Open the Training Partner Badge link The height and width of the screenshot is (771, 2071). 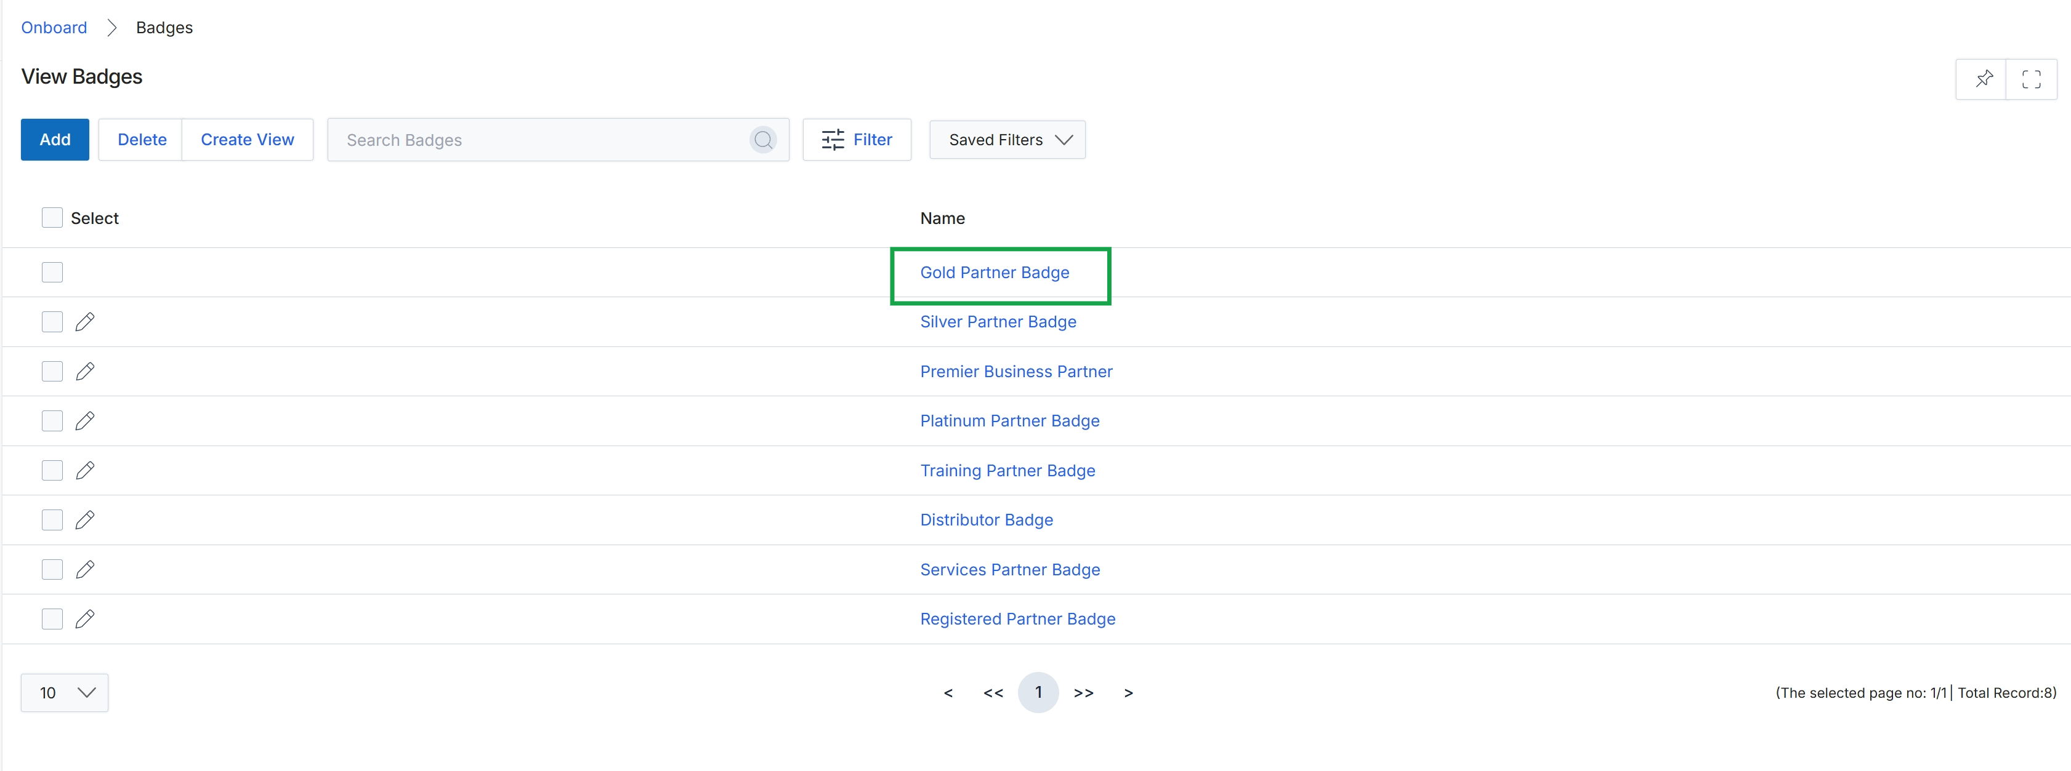pyautogui.click(x=1007, y=471)
